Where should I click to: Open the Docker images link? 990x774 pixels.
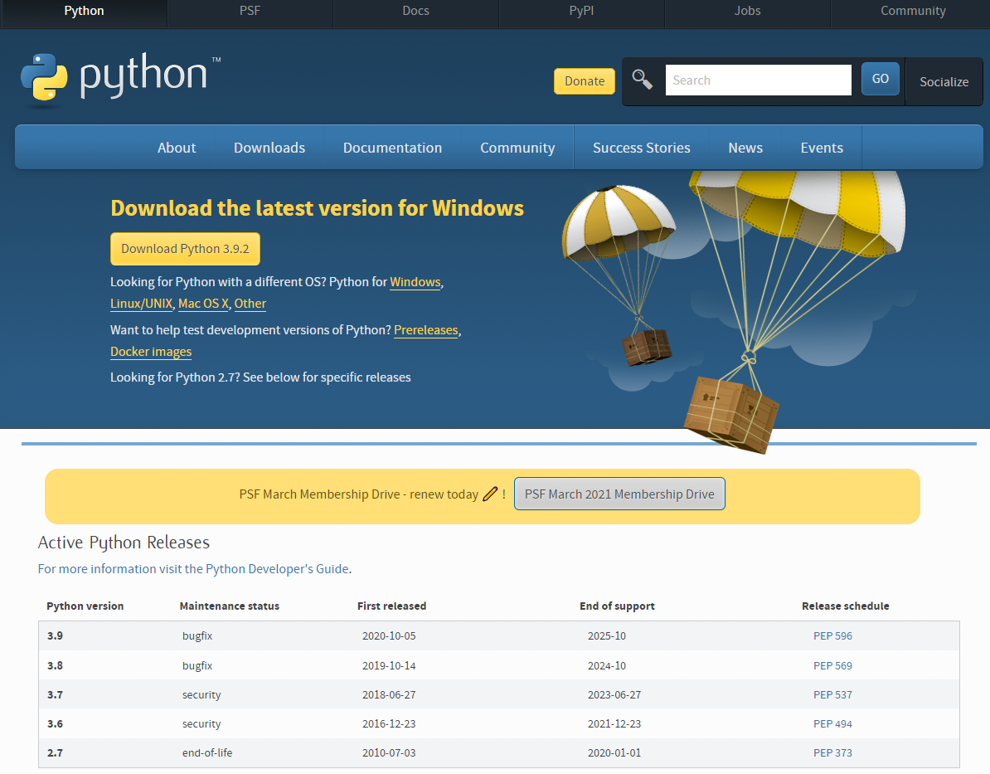[151, 351]
